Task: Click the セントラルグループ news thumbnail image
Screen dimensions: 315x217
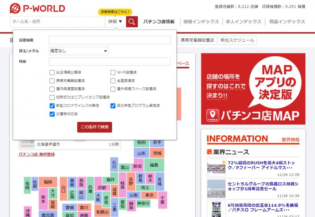Action: (215, 189)
